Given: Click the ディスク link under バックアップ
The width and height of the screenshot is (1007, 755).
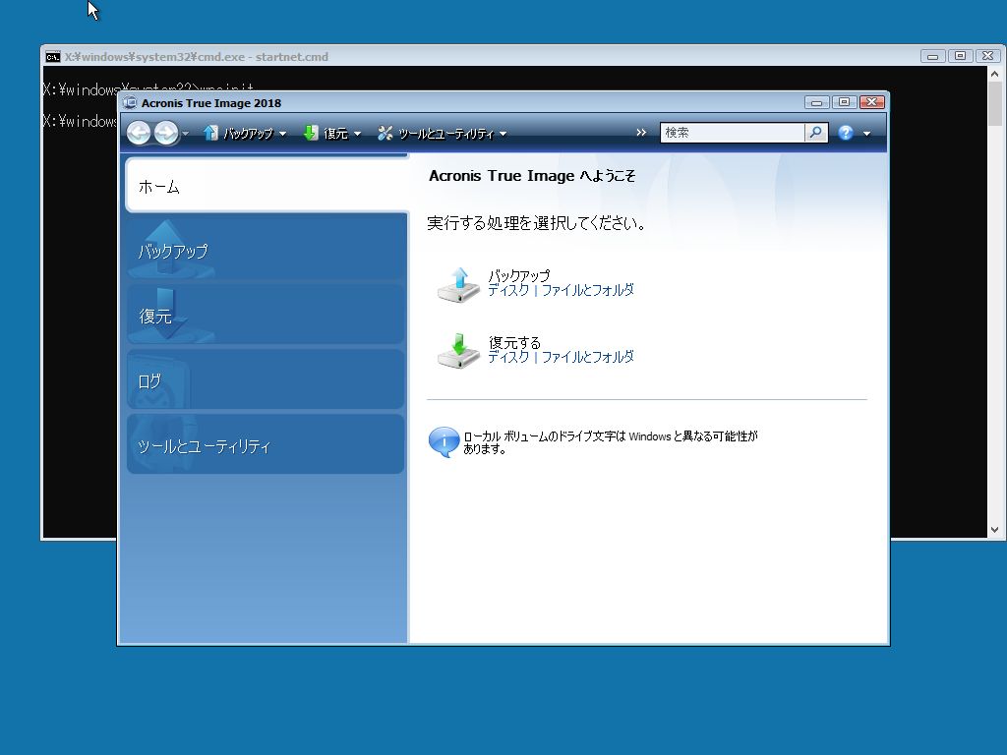Looking at the screenshot, I should coord(508,290).
